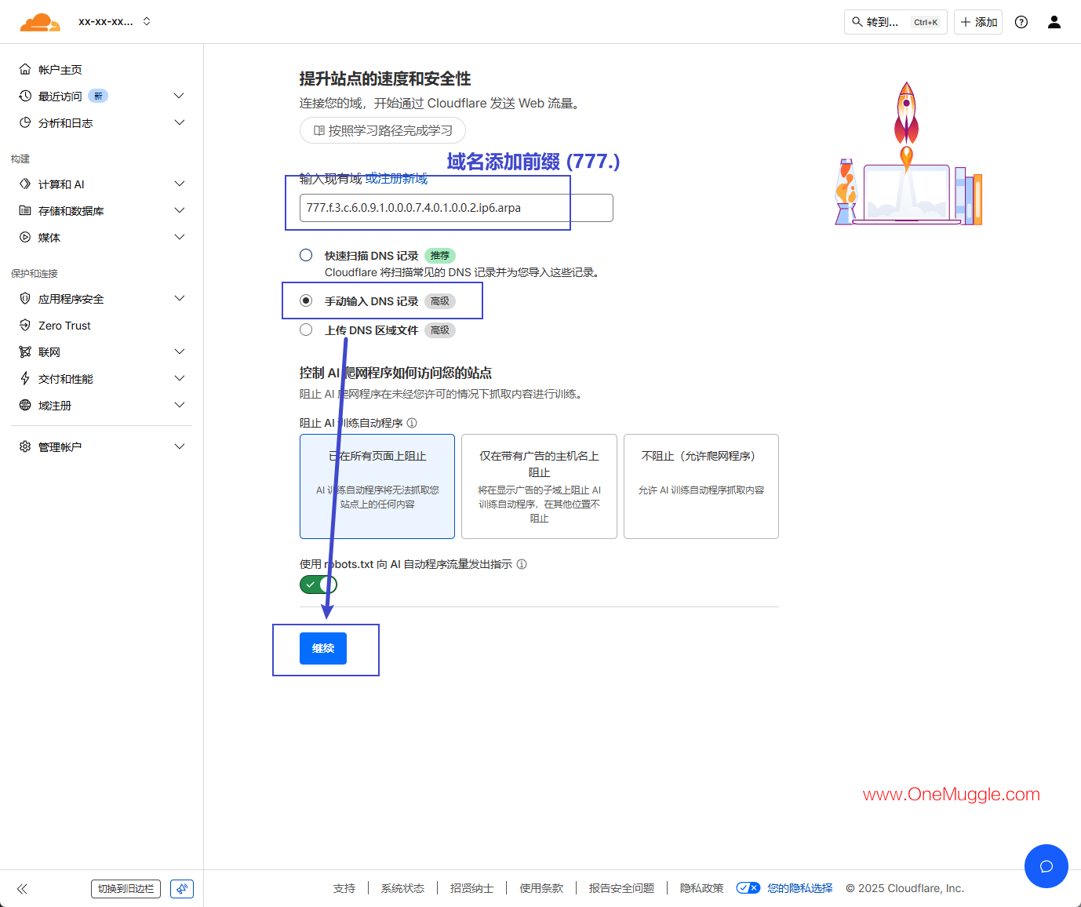Click the lightning icon beside 交付和性能
Screen dimensions: 1081x907
point(25,378)
